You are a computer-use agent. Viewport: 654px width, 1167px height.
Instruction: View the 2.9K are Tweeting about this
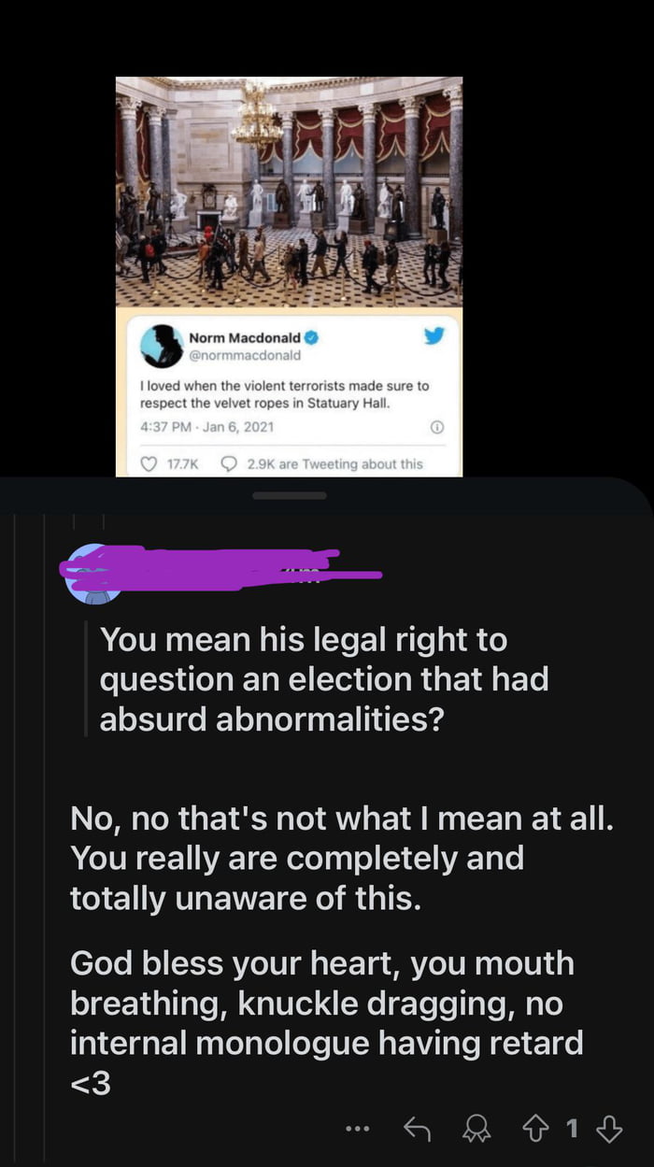[334, 463]
